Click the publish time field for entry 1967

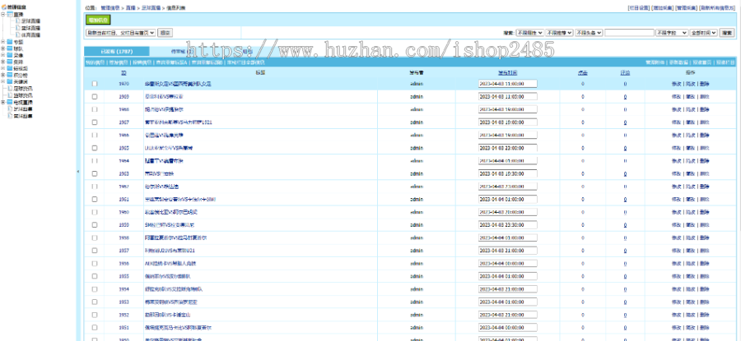[x=507, y=122]
